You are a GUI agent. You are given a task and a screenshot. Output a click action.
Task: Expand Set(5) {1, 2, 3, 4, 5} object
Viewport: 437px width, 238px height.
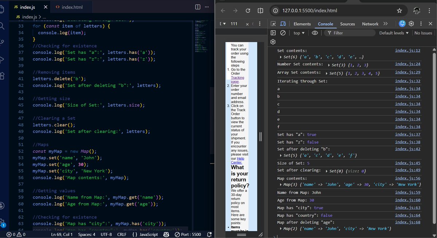coord(327,73)
